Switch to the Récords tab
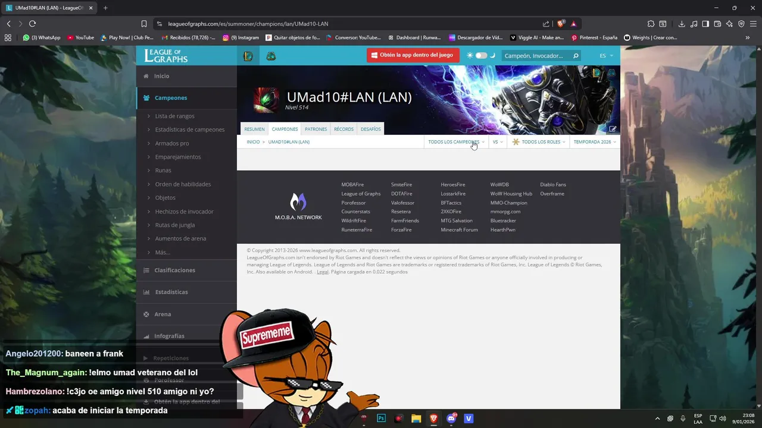762x428 pixels. pos(343,129)
